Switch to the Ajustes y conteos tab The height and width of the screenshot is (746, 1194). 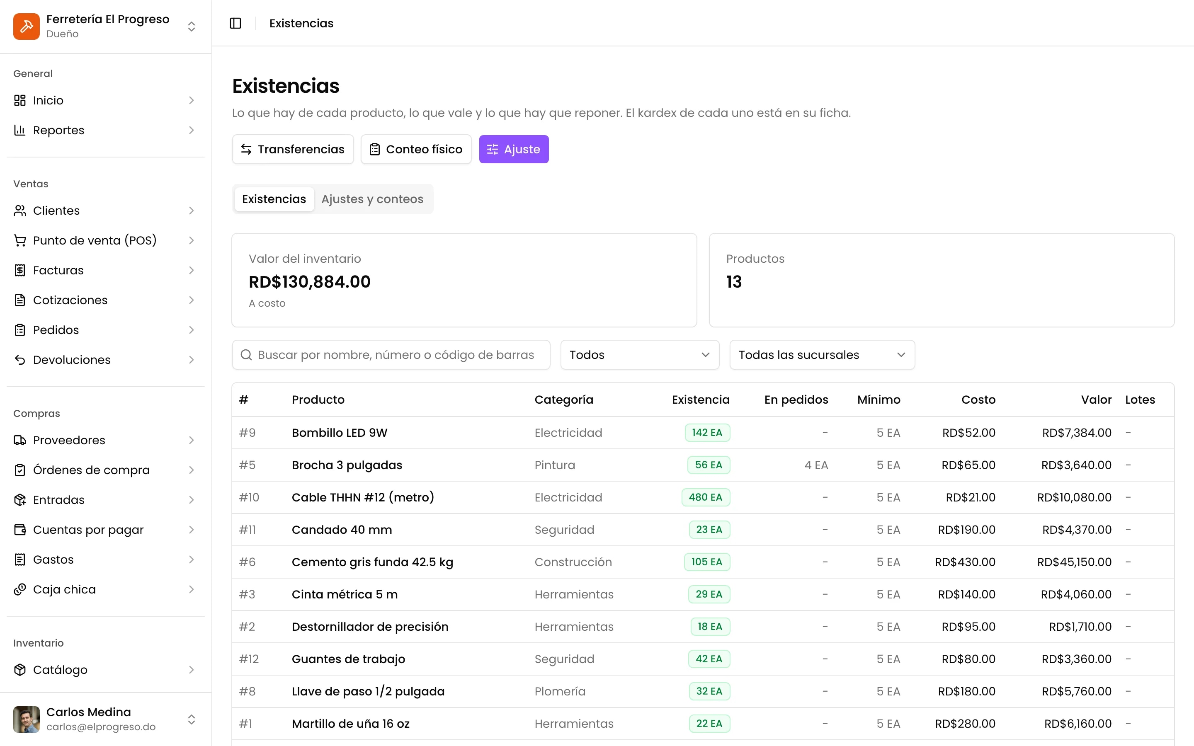click(372, 199)
